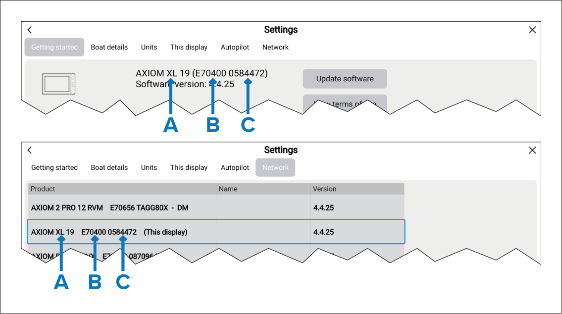562x314 pixels.
Task: Click the Product column header
Action: pyautogui.click(x=43, y=189)
